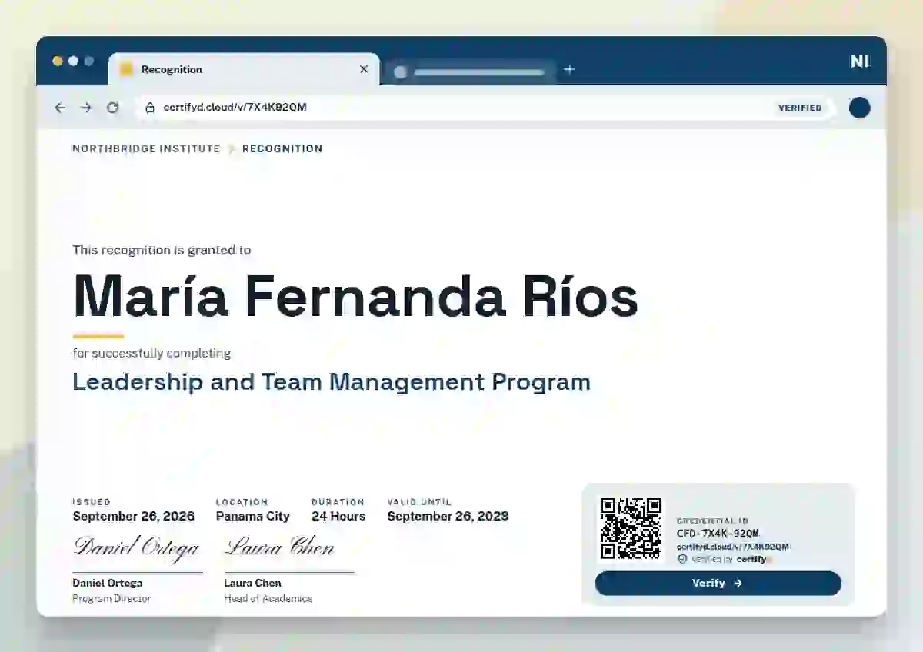
Task: Close the Recognition tab
Action: click(x=364, y=69)
